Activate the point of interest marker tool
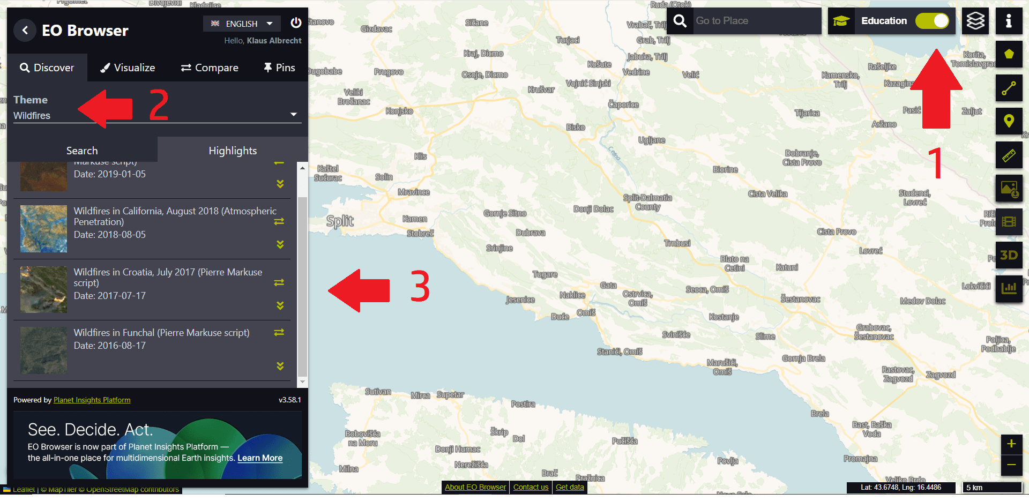 [1009, 121]
